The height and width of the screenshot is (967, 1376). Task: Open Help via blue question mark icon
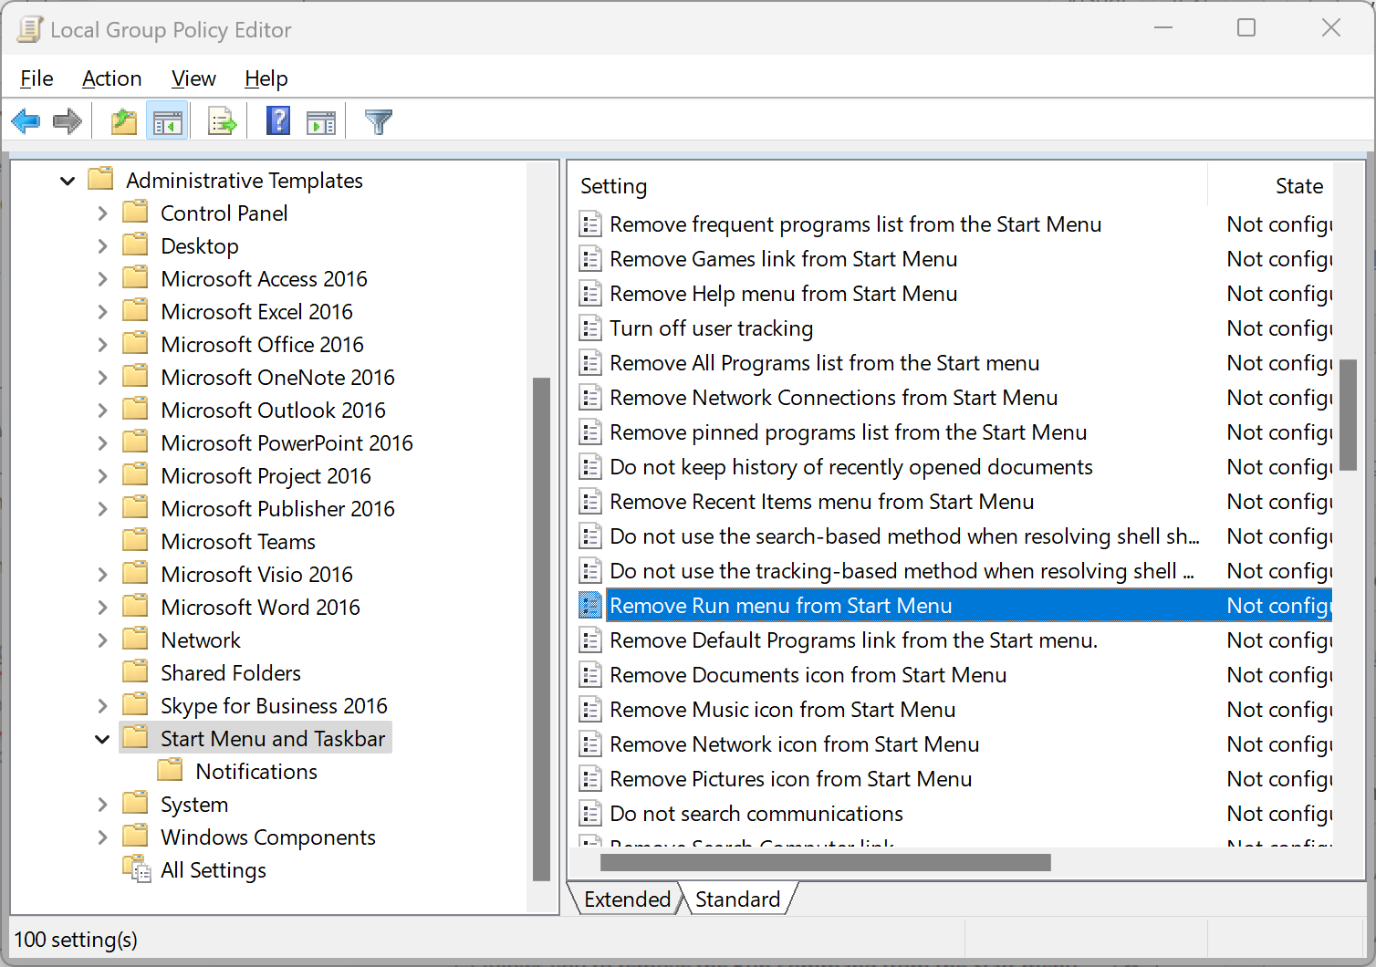click(x=277, y=121)
